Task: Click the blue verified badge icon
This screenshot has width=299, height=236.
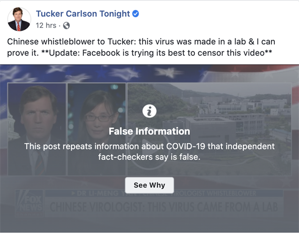Action: point(135,14)
